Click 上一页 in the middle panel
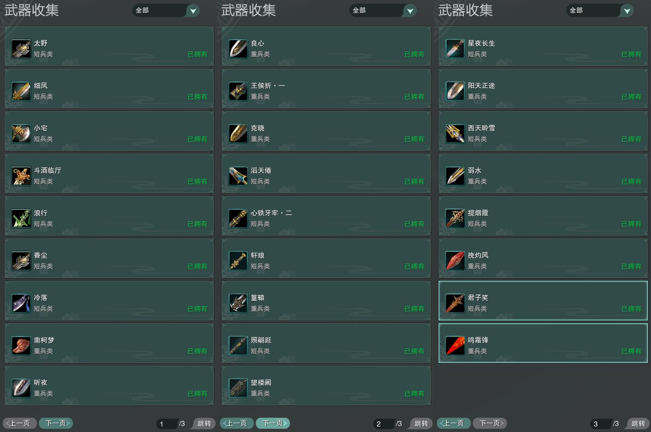 [x=237, y=423]
